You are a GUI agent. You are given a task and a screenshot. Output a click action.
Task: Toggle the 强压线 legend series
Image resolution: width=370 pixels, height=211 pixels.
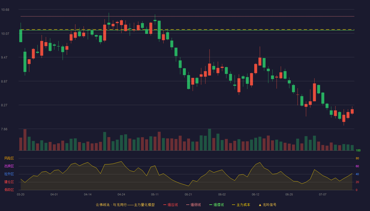tap(170, 205)
